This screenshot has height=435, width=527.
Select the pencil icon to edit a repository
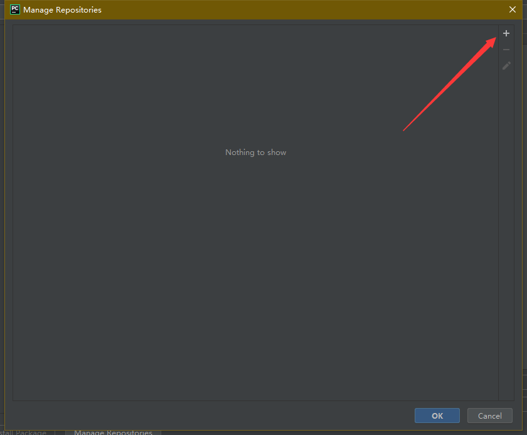(x=506, y=66)
